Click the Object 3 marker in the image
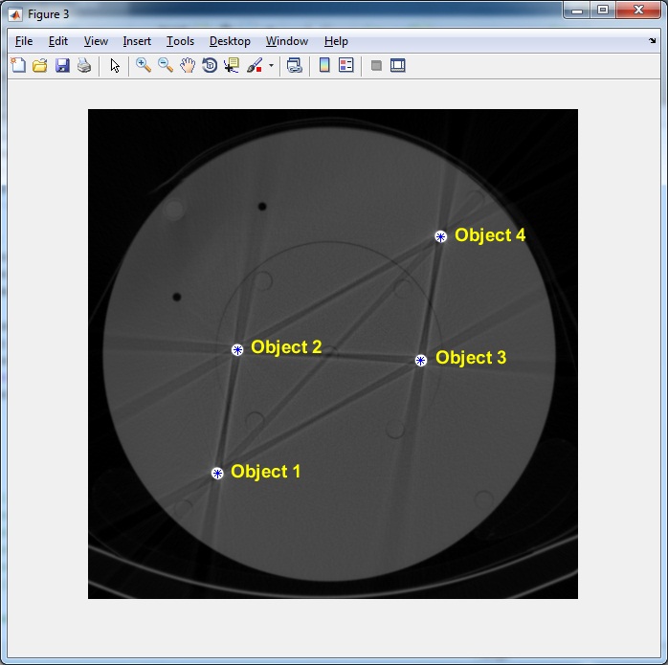Viewport: 668px width, 665px height. click(x=421, y=361)
